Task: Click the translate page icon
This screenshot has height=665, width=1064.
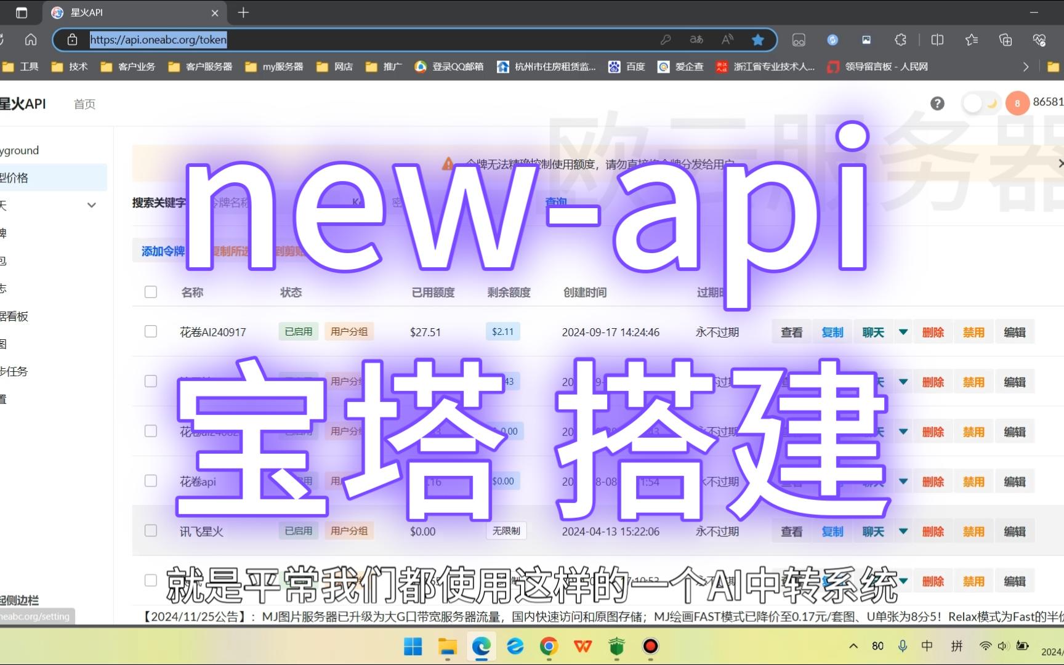Action: (x=696, y=40)
